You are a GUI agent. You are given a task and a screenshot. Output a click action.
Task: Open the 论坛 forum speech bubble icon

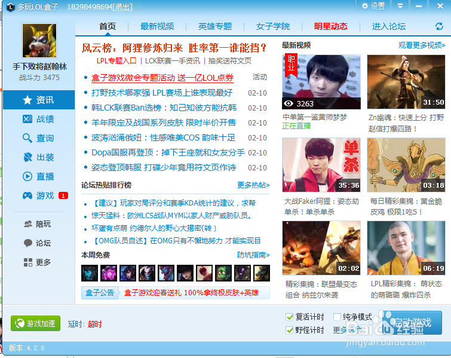click(x=28, y=243)
